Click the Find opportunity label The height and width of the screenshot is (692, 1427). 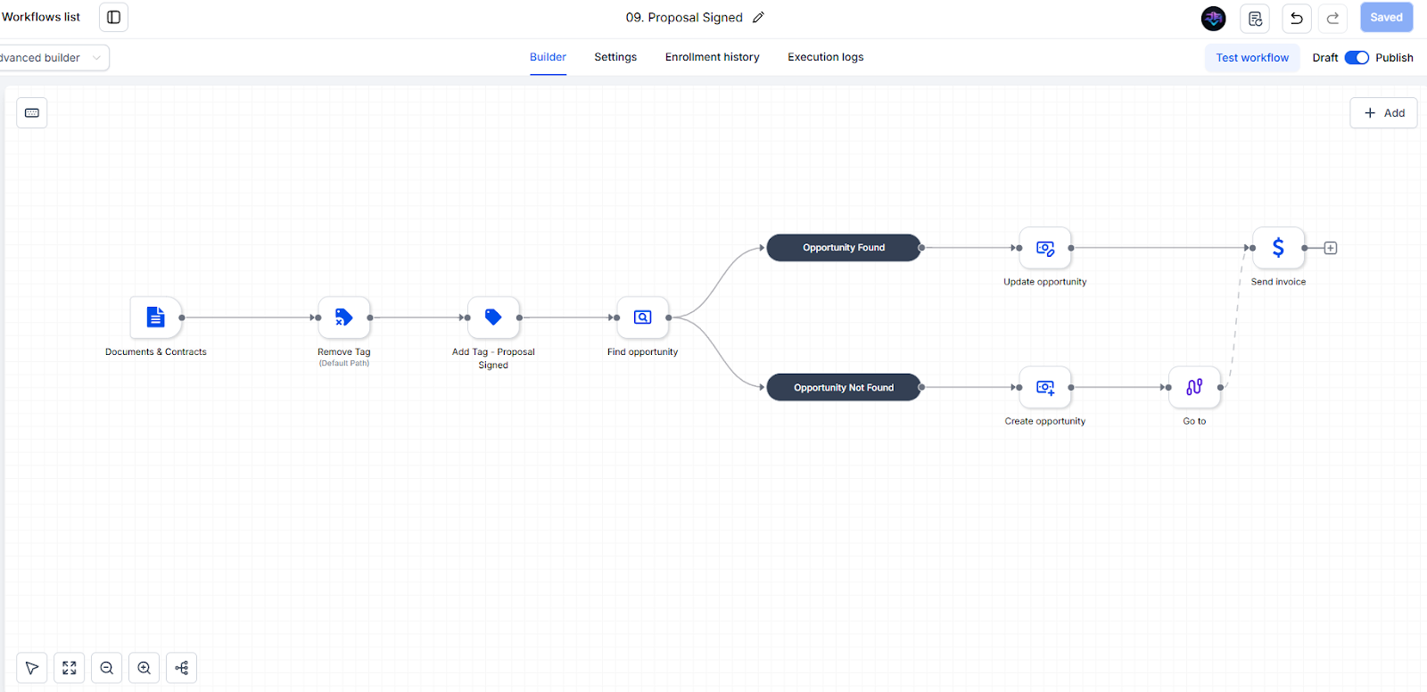642,352
